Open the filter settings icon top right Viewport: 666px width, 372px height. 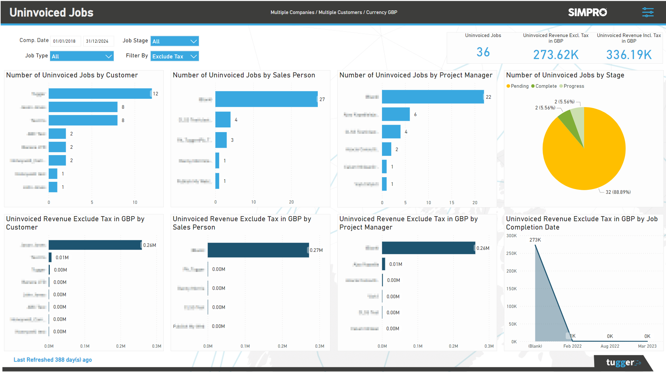[x=648, y=12]
